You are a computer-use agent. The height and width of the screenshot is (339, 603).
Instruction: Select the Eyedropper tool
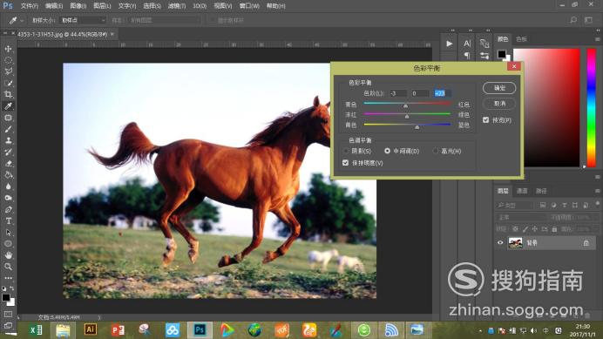tap(8, 106)
